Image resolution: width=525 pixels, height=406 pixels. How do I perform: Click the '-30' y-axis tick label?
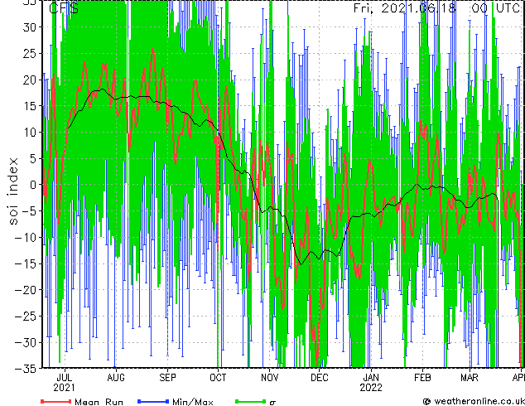(26, 342)
